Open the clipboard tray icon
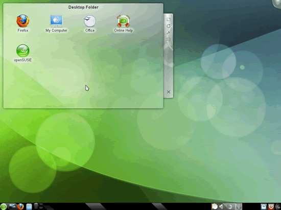Image resolution: width=281 pixels, height=210 pixels. [215, 206]
